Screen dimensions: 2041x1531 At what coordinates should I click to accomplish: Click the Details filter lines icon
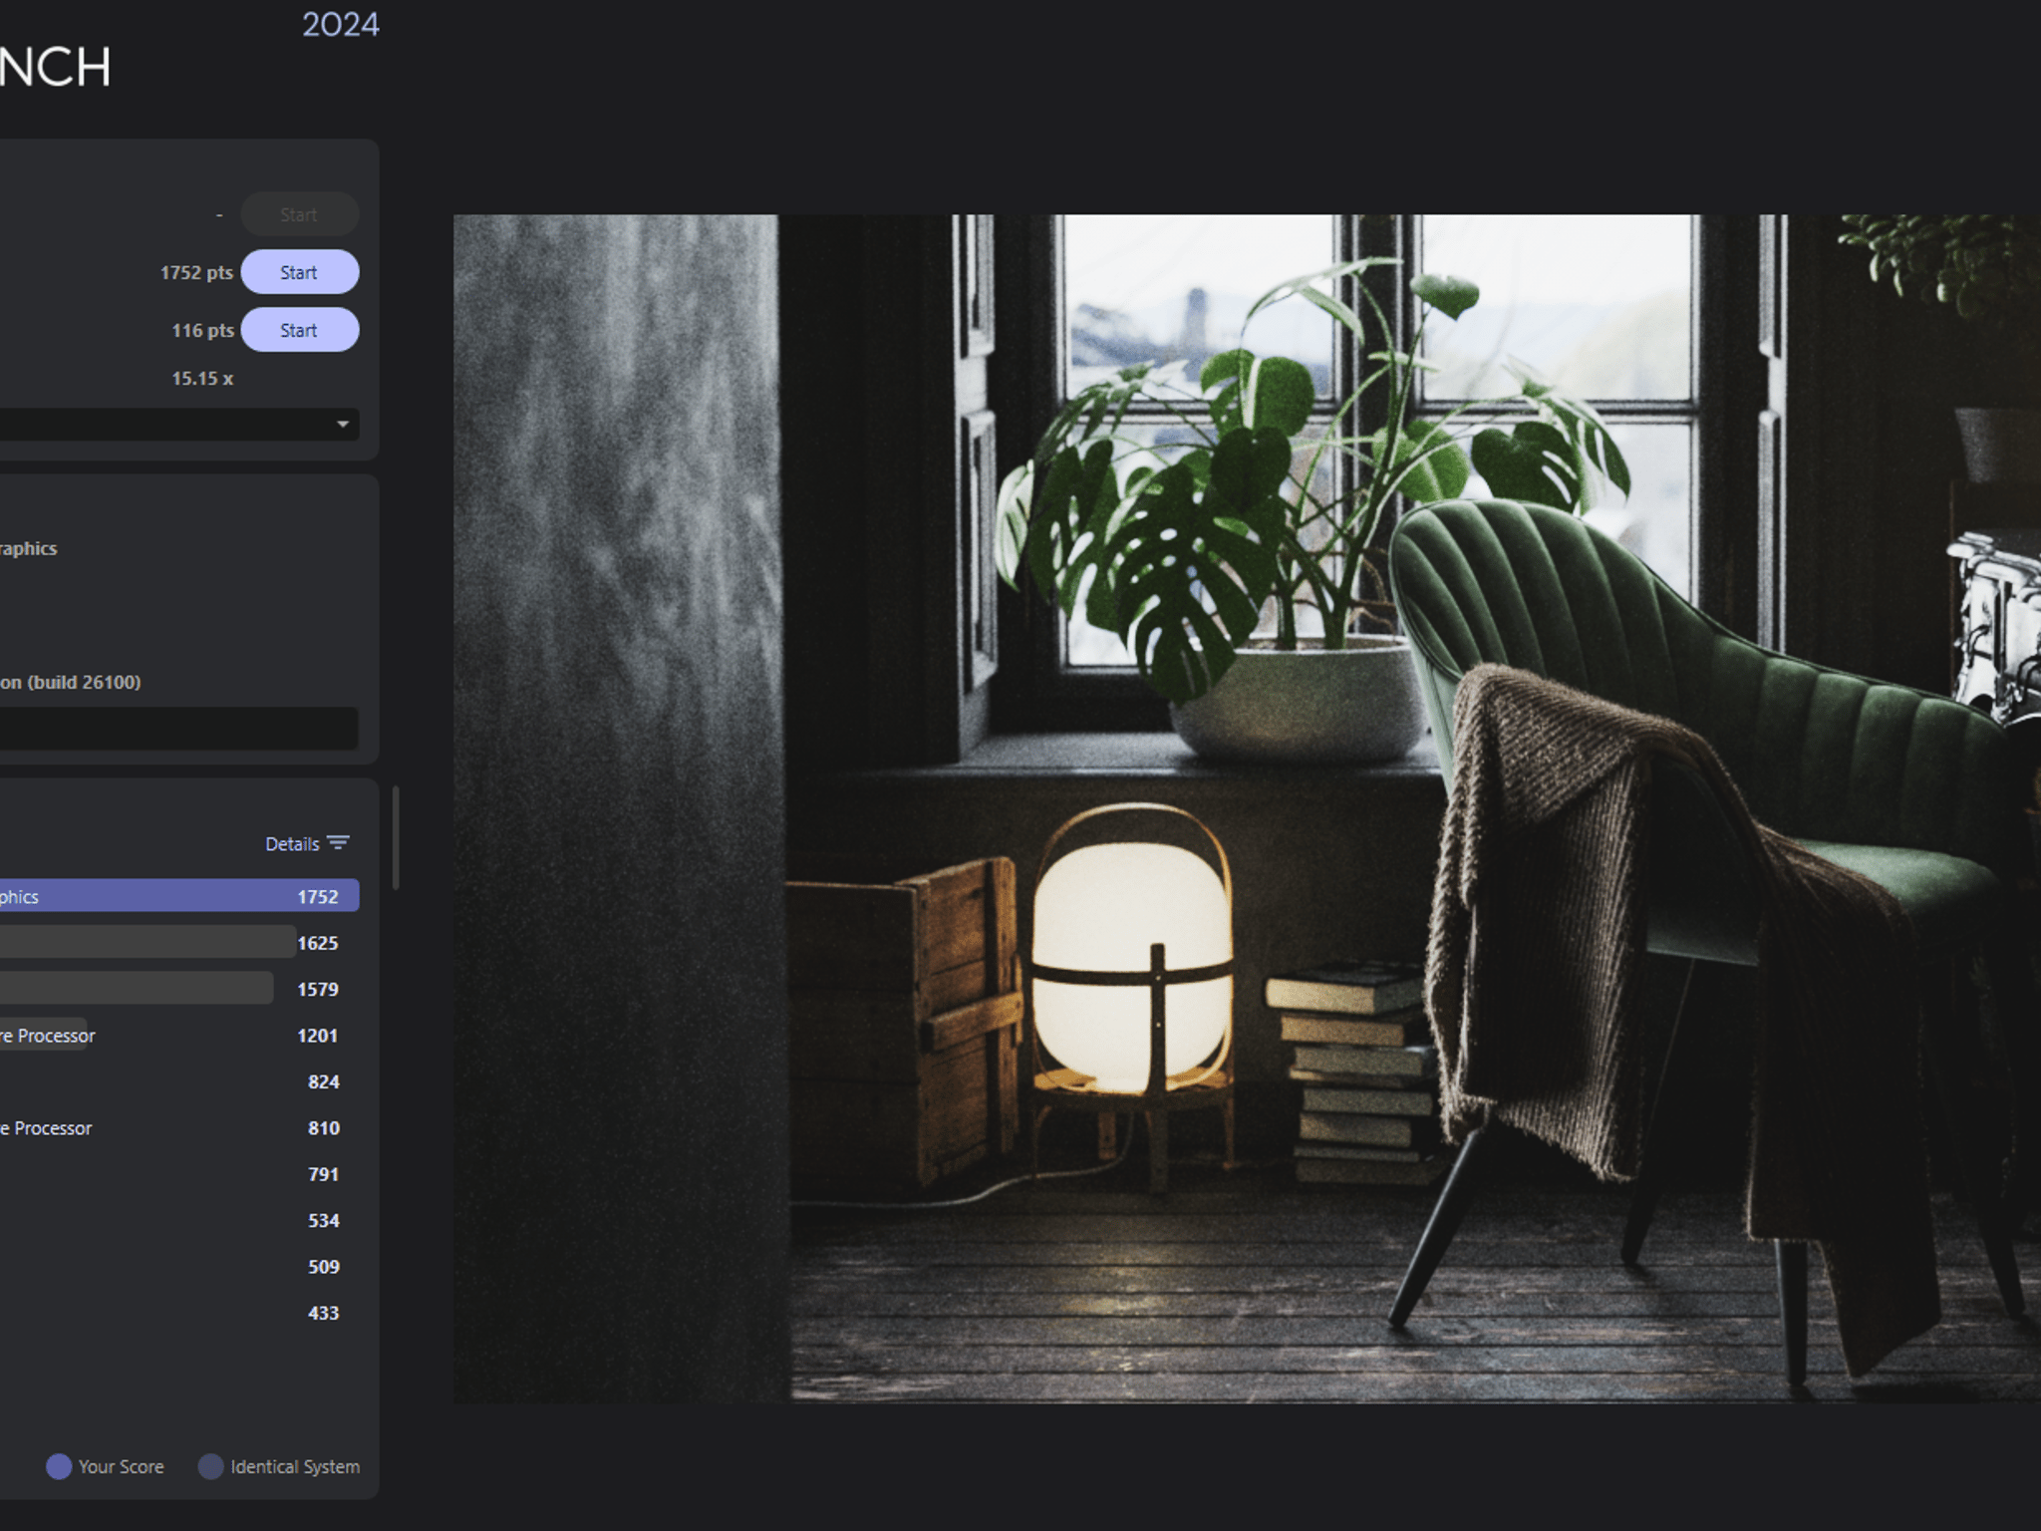pos(338,843)
